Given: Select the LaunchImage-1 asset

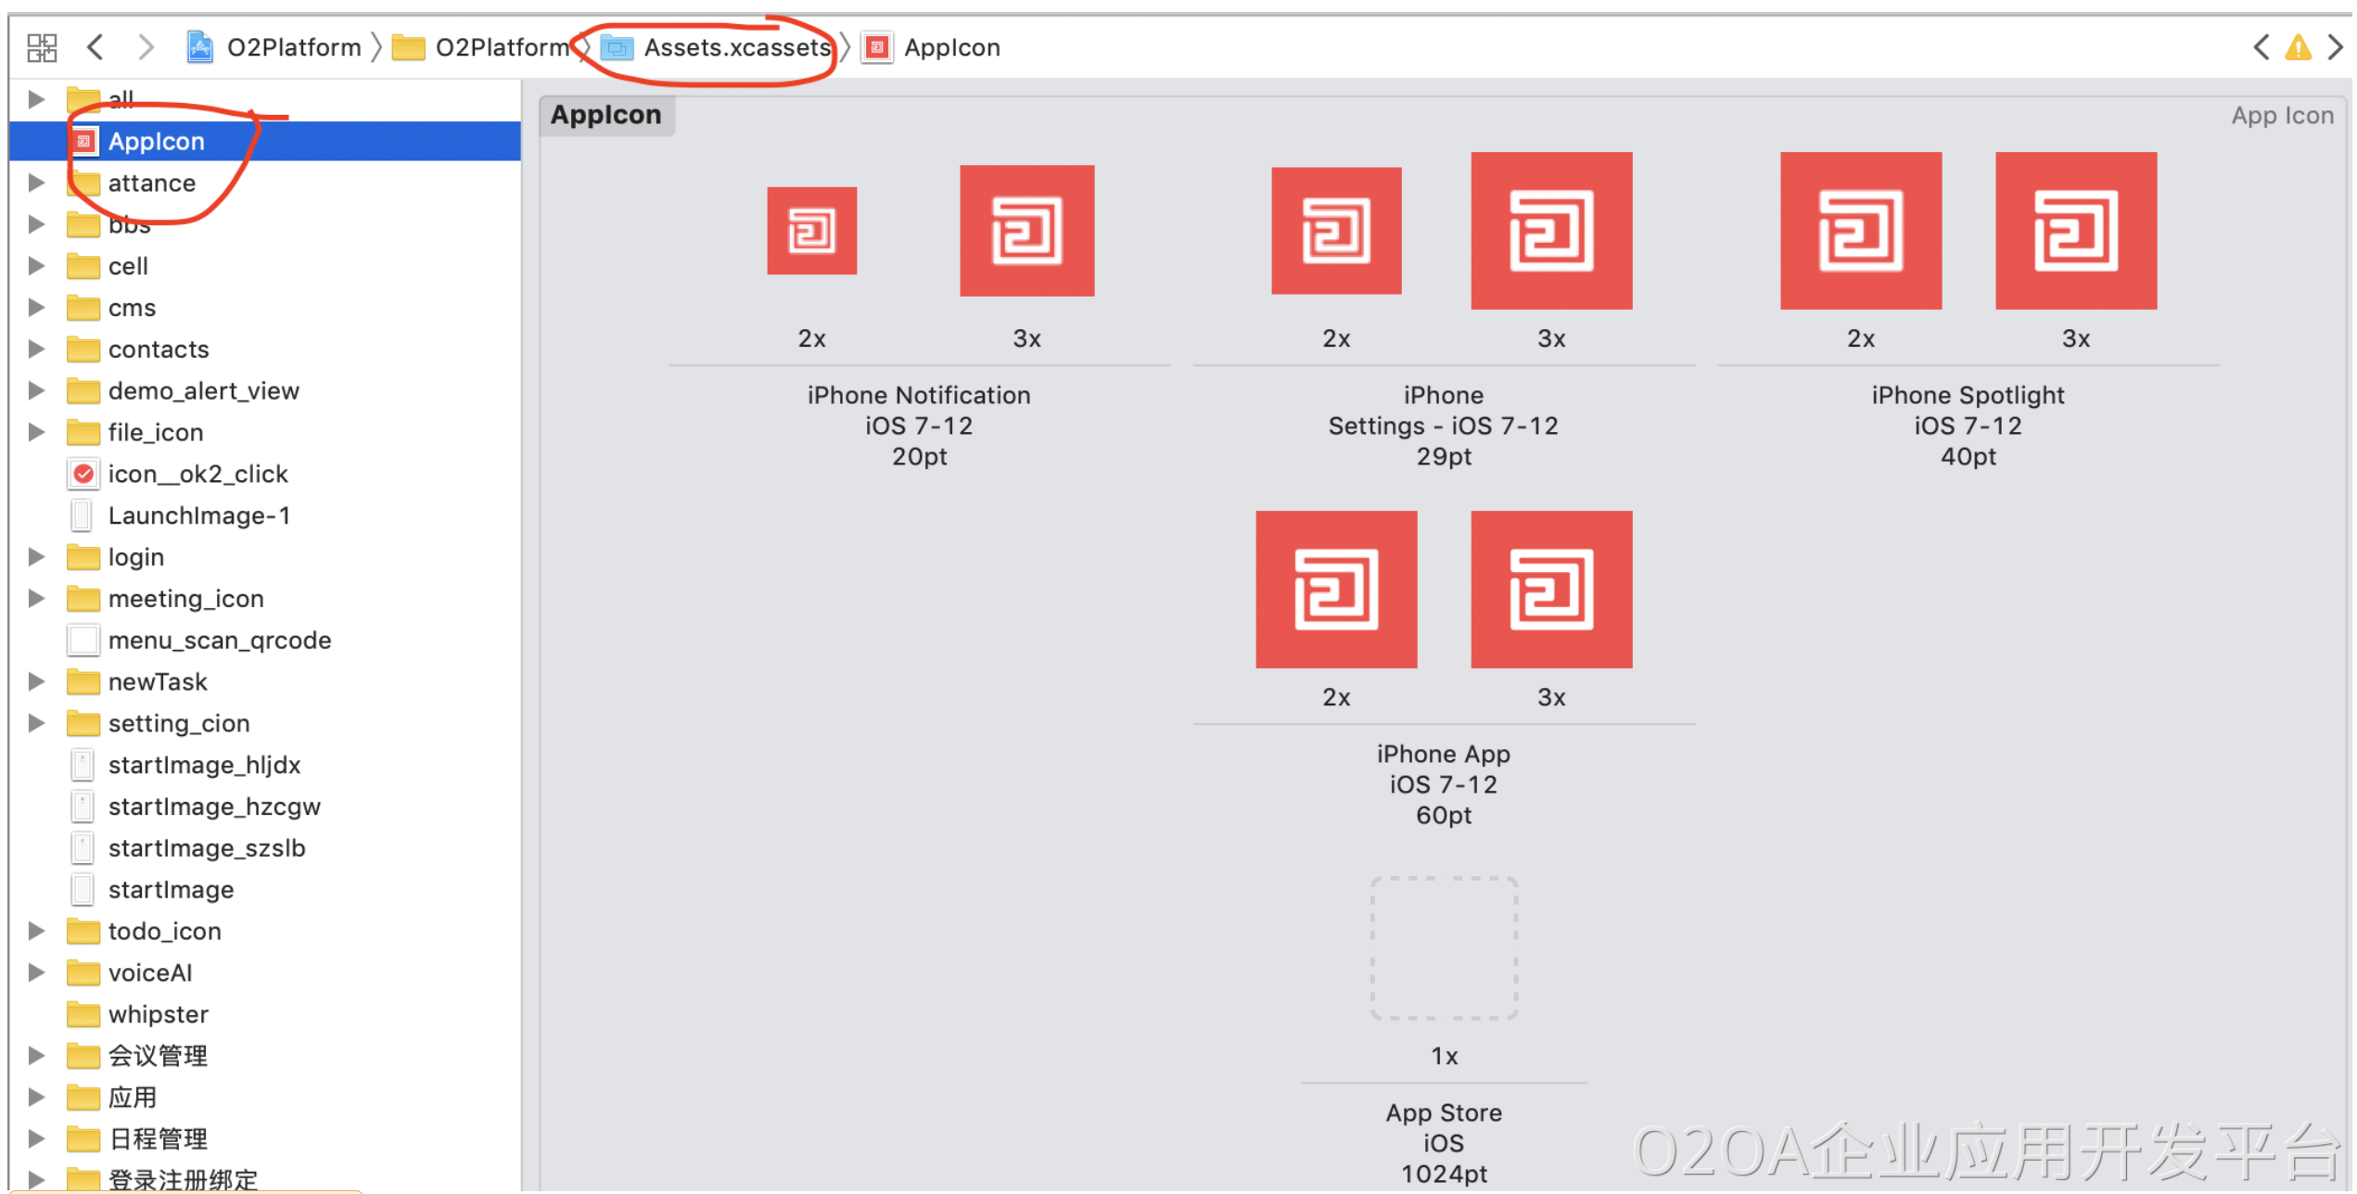Looking at the screenshot, I should tap(198, 516).
